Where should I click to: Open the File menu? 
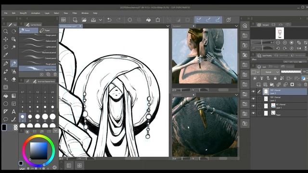[6, 13]
